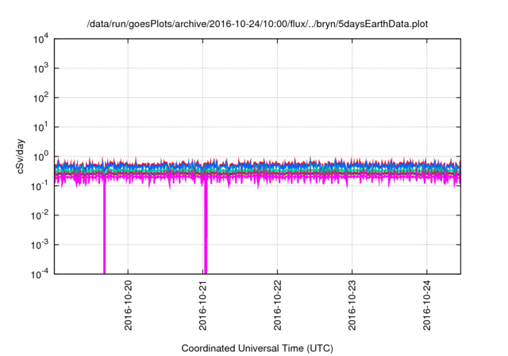This screenshot has height=356, width=508.
Task: Click the 10^0 y-axis tick label
Action: tap(40, 157)
